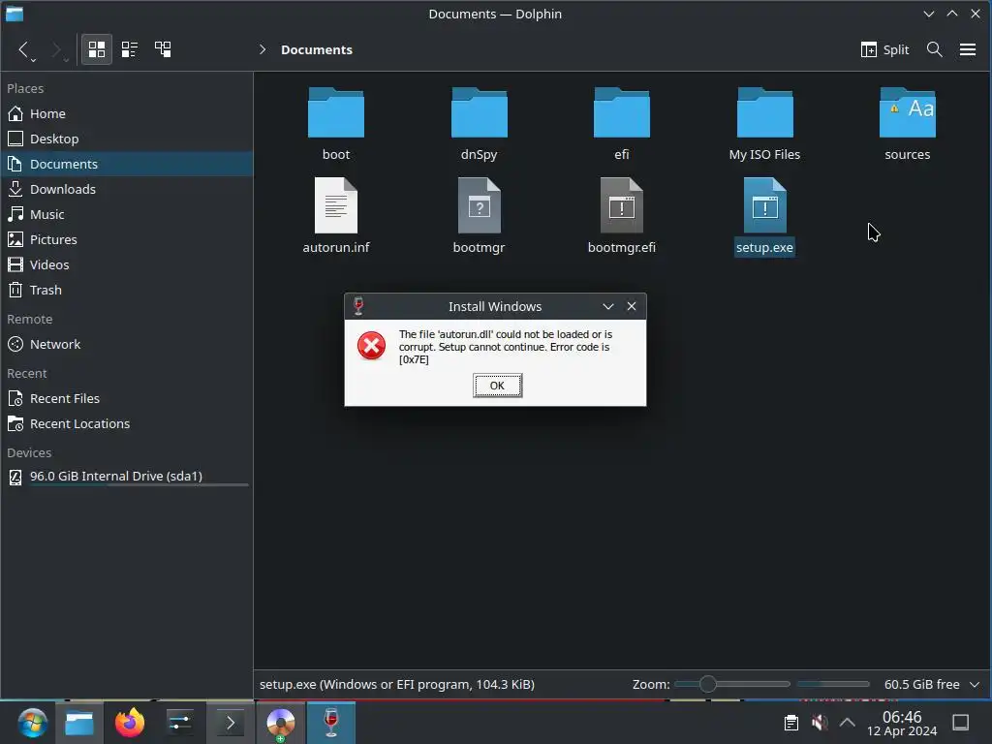Toggle the muted volume tray icon

click(x=820, y=723)
